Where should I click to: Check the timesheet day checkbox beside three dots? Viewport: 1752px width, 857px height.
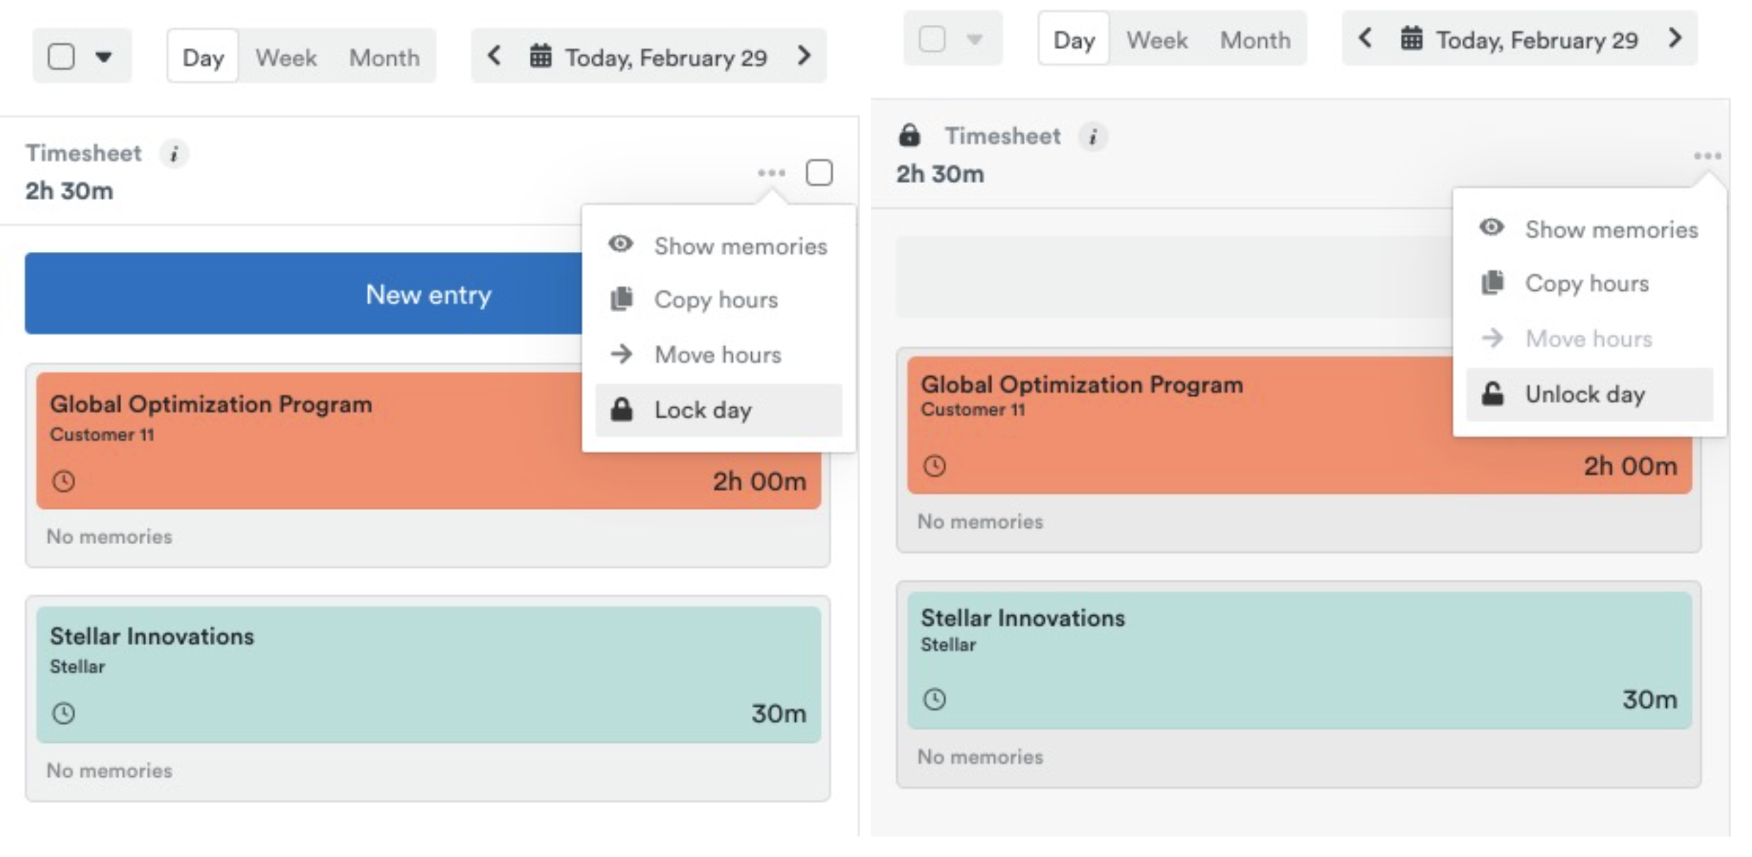(x=819, y=172)
